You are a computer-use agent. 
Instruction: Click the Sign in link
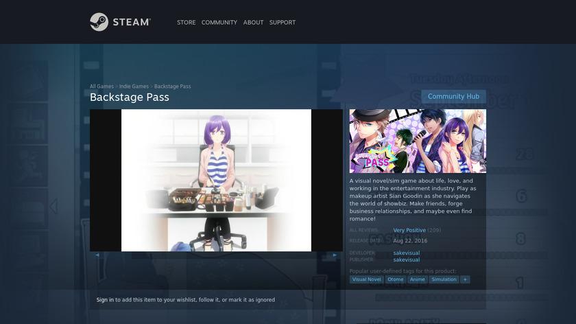[105, 300]
